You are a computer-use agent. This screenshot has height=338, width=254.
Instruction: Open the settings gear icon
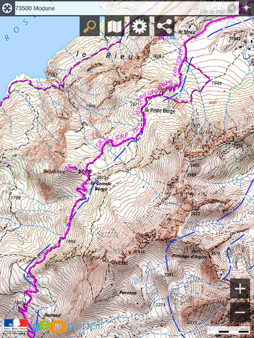coord(139,26)
